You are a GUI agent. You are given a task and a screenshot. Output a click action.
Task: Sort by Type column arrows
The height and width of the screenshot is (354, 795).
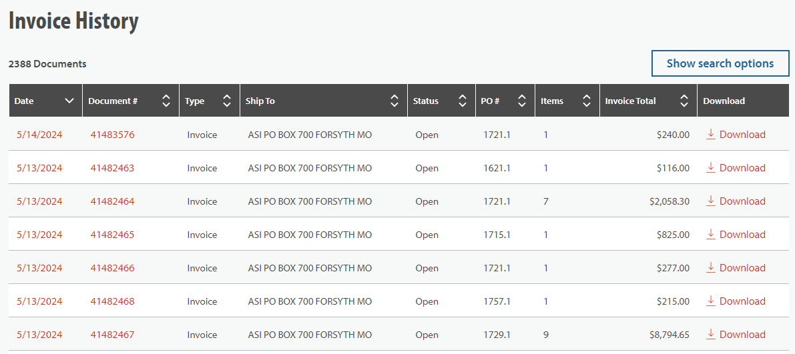[x=227, y=101]
